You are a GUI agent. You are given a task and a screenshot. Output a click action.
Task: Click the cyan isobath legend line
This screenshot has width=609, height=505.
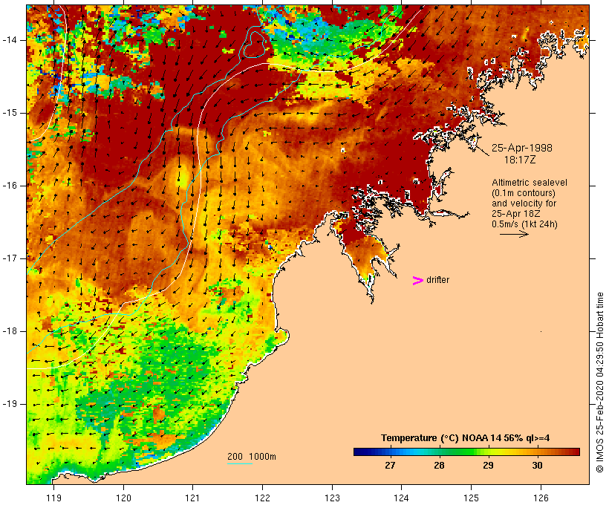click(240, 463)
